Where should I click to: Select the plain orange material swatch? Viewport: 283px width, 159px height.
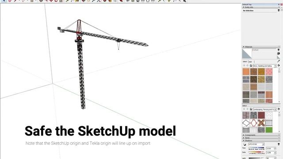pyautogui.click(x=246, y=72)
